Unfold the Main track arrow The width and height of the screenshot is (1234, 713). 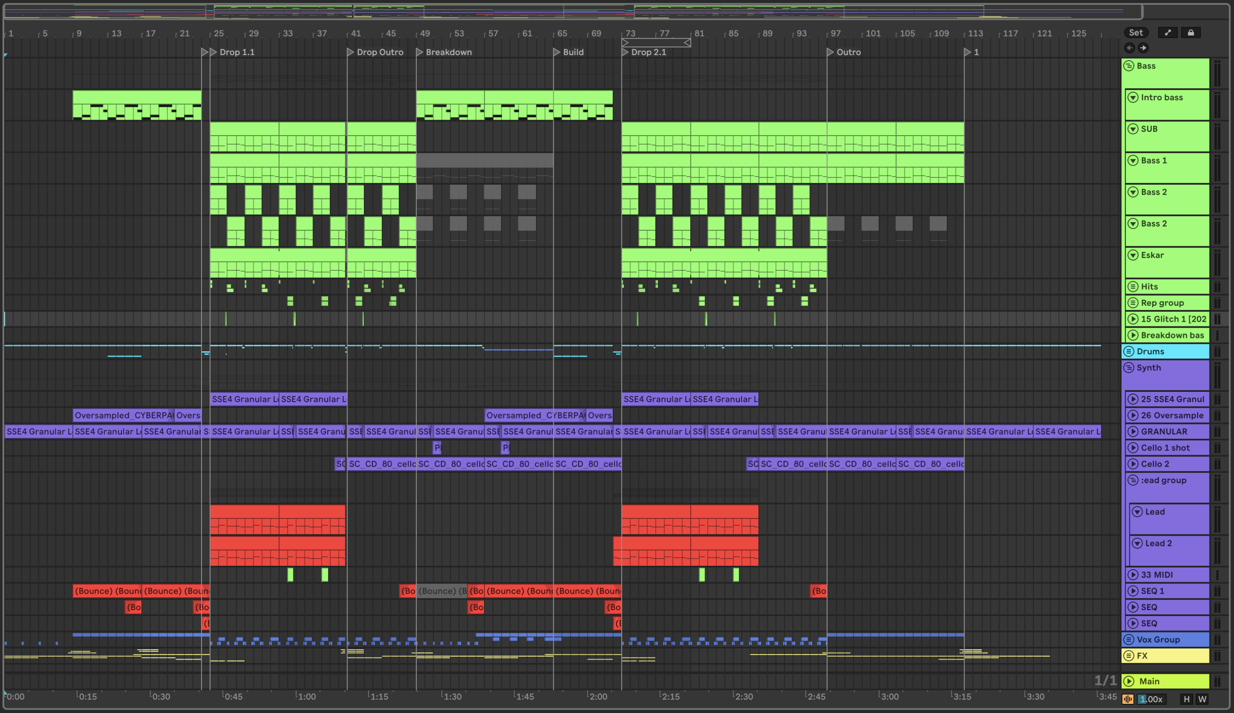(x=1129, y=681)
